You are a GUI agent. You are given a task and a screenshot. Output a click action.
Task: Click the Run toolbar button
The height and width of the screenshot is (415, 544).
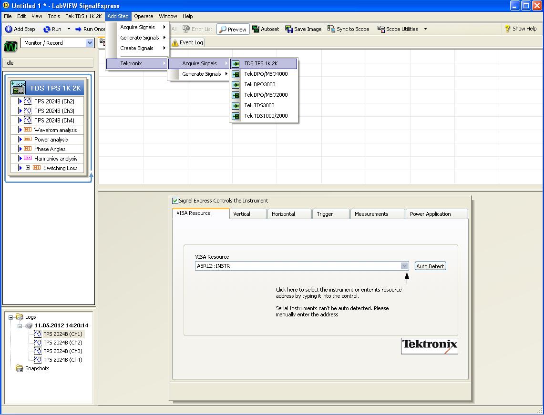tap(52, 29)
